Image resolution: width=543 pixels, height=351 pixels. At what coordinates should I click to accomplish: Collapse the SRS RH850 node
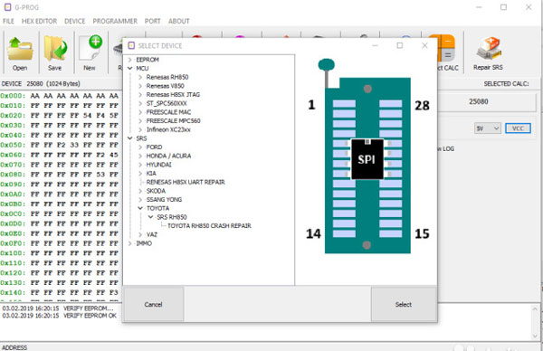(150, 217)
